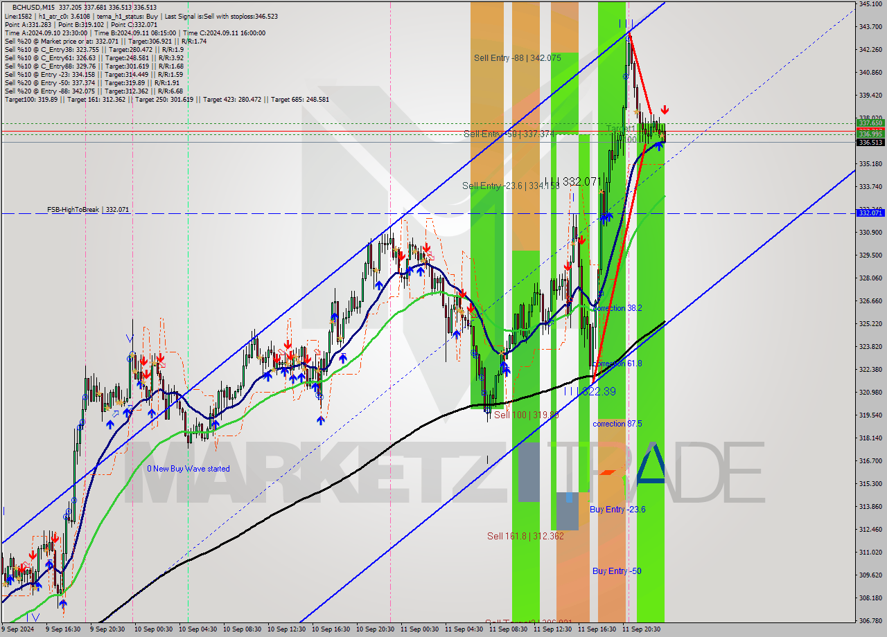
Task: Click the Buy Entry -50 label
Action: coord(617,571)
